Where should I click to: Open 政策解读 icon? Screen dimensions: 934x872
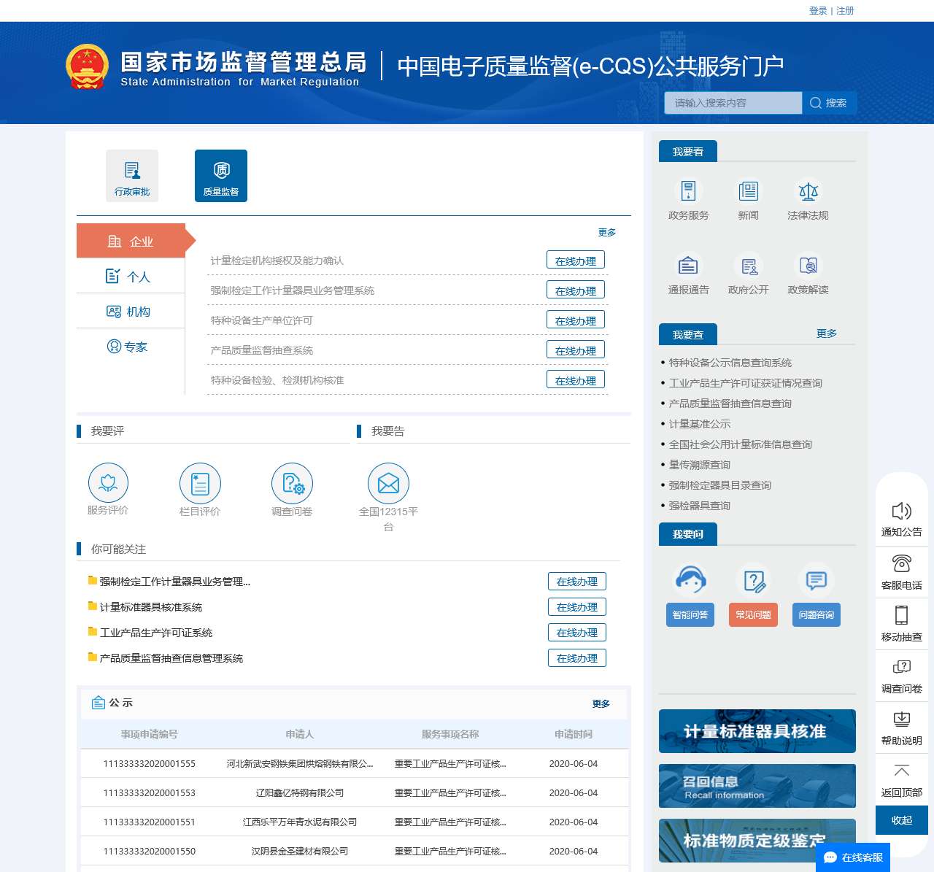[x=808, y=265]
